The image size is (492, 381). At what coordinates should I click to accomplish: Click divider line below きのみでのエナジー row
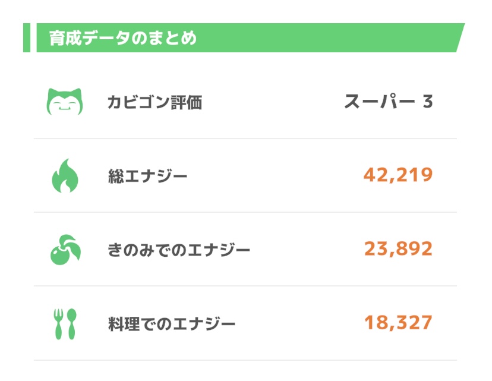[245, 286]
